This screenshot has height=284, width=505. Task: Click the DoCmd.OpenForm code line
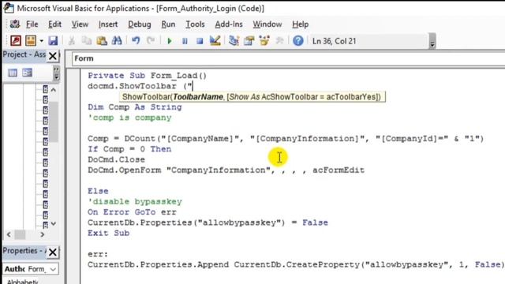pyautogui.click(x=226, y=170)
